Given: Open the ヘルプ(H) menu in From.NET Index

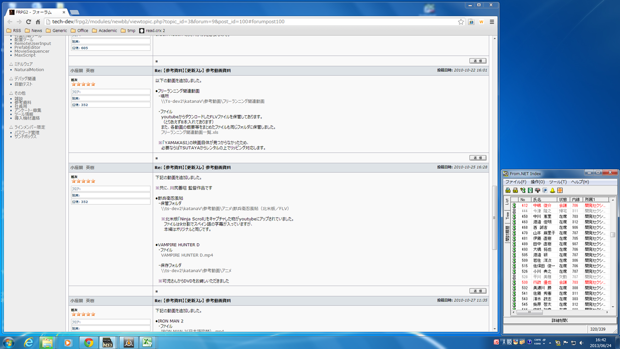Looking at the screenshot, I should coord(580,182).
